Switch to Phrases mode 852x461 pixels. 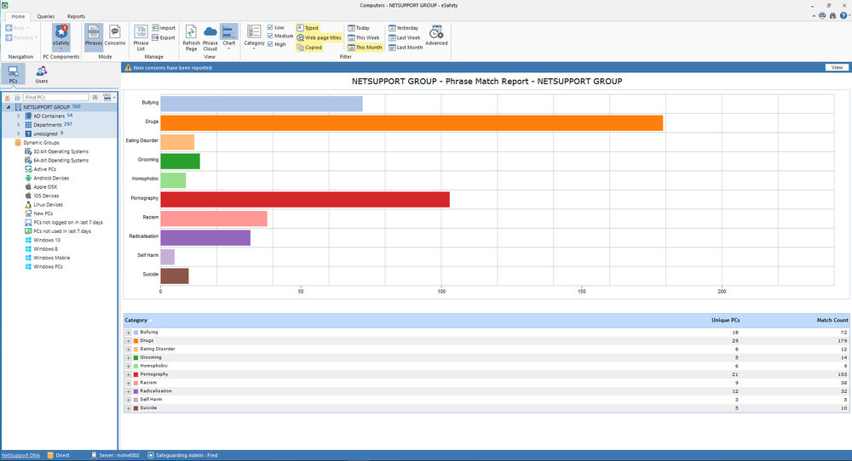[x=94, y=37]
